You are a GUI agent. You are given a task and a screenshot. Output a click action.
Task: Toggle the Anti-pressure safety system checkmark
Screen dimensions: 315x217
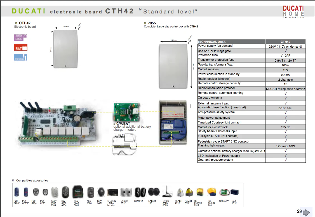click(285, 113)
